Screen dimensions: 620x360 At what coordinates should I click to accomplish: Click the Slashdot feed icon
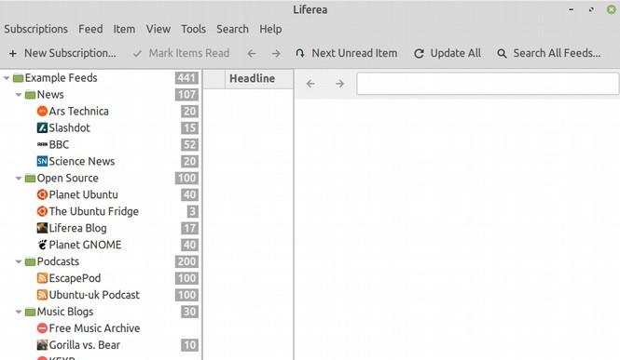point(42,127)
